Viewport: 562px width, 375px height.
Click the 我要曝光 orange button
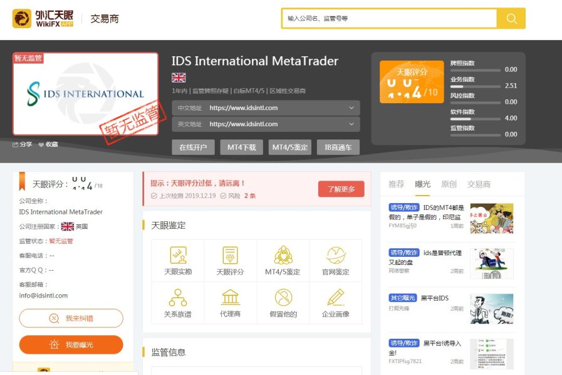pyautogui.click(x=71, y=344)
